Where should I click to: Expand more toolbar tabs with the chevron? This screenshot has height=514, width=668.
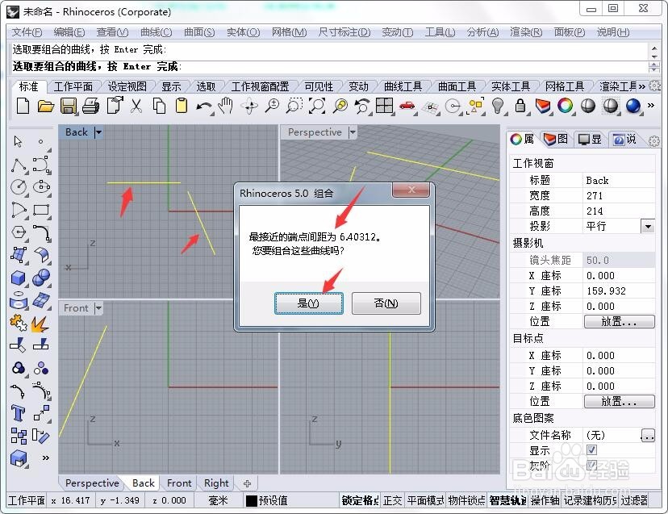point(641,86)
